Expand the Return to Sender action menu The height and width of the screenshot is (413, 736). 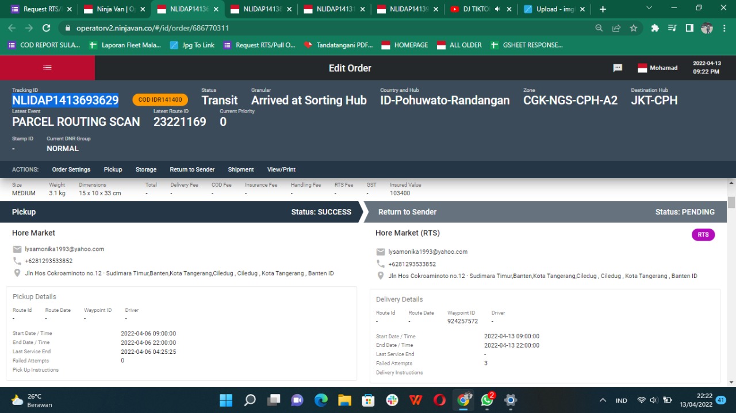pyautogui.click(x=192, y=169)
